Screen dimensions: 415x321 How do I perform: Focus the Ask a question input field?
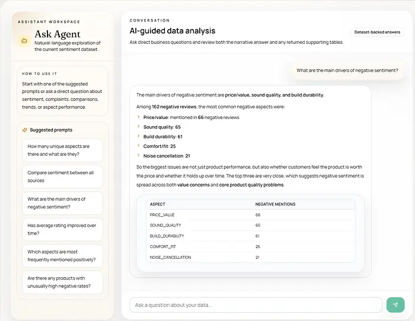[x=256, y=305]
